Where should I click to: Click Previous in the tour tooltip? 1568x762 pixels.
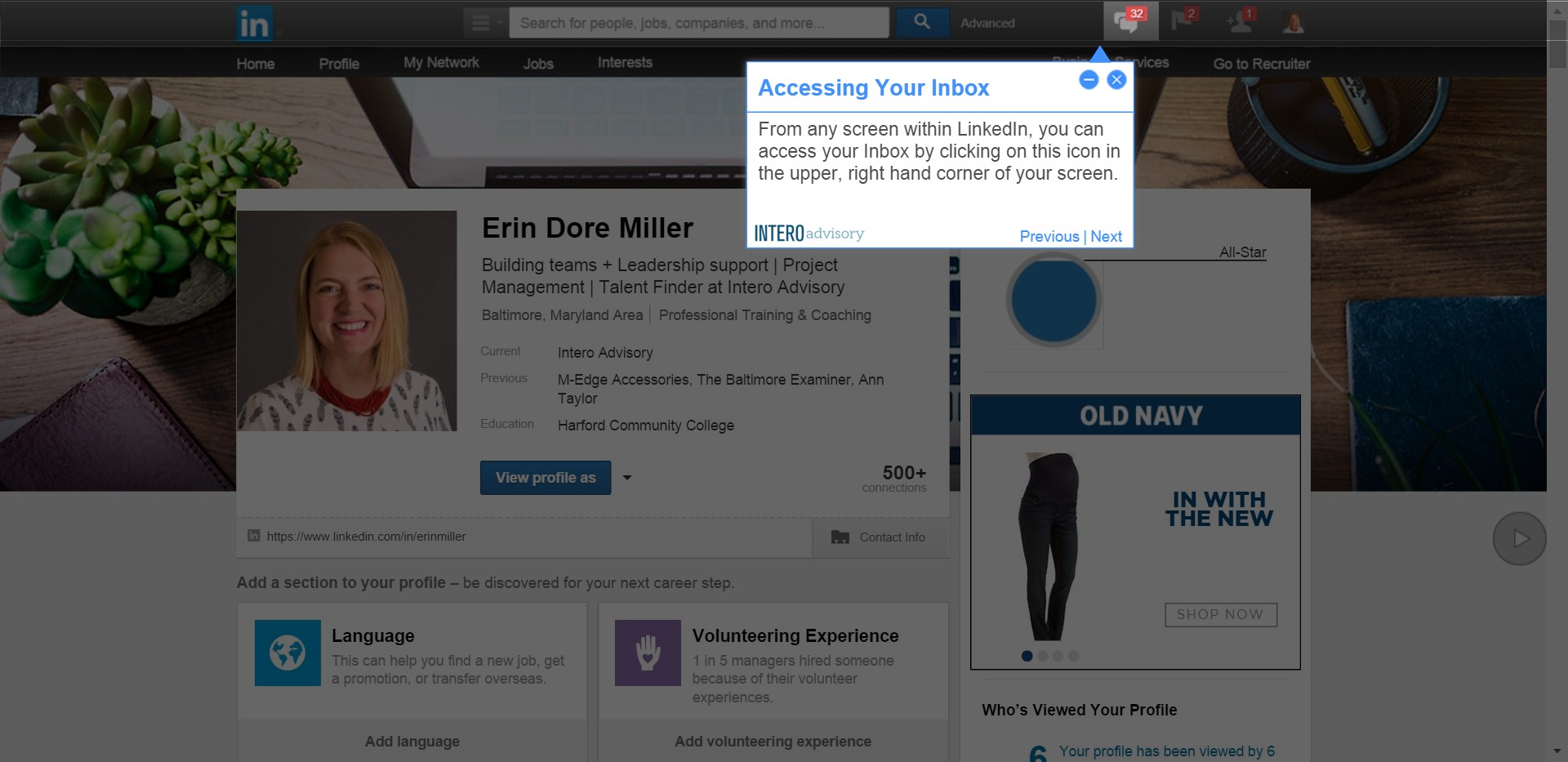pyautogui.click(x=1049, y=236)
